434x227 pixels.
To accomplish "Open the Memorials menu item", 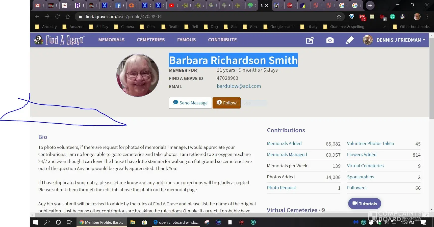I will 111,40.
